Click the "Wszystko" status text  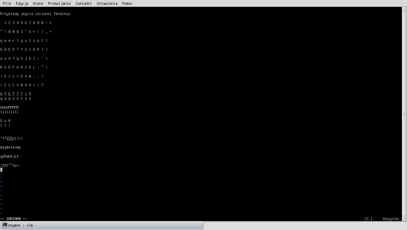pyautogui.click(x=391, y=219)
